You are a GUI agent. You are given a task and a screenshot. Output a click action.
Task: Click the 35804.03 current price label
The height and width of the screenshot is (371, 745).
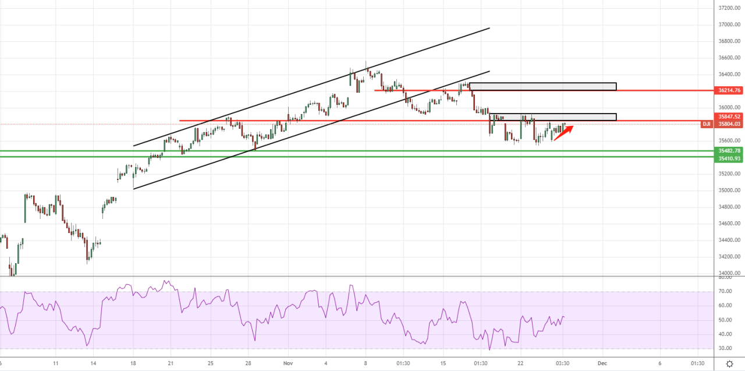(x=729, y=124)
